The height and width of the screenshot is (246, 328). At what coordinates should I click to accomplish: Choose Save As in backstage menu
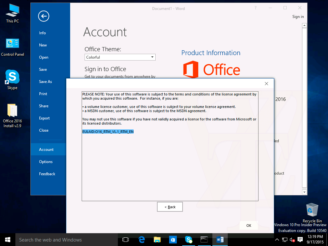pos(45,82)
